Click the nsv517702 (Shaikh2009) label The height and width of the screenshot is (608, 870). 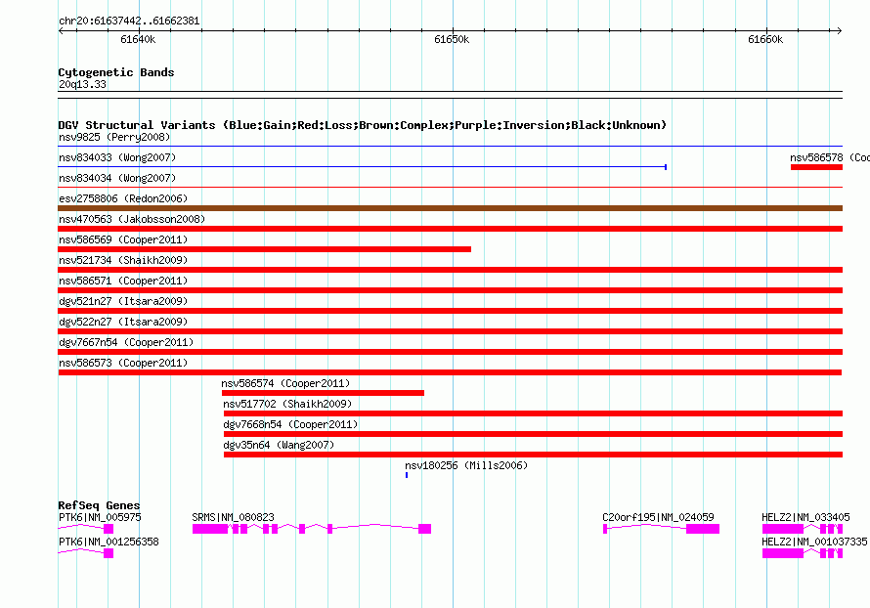point(287,404)
